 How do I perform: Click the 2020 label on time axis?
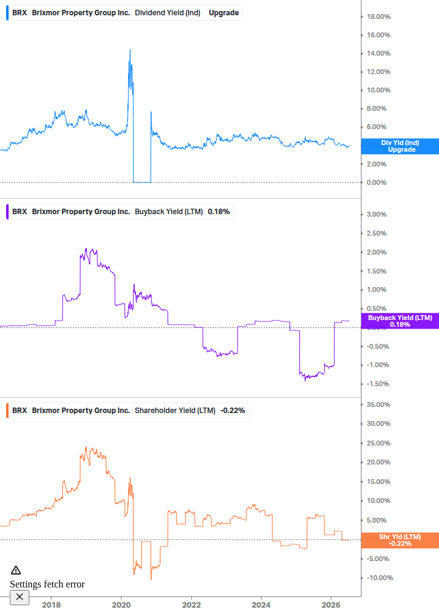coord(121,605)
